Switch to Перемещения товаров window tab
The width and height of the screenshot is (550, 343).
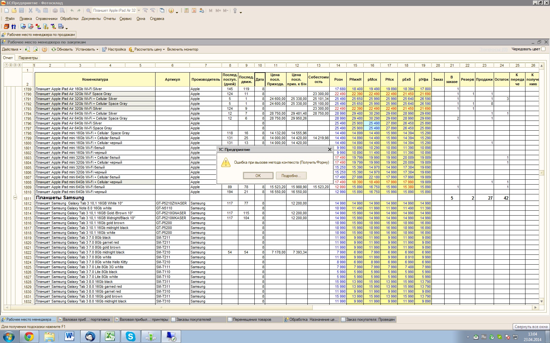[x=255, y=319]
